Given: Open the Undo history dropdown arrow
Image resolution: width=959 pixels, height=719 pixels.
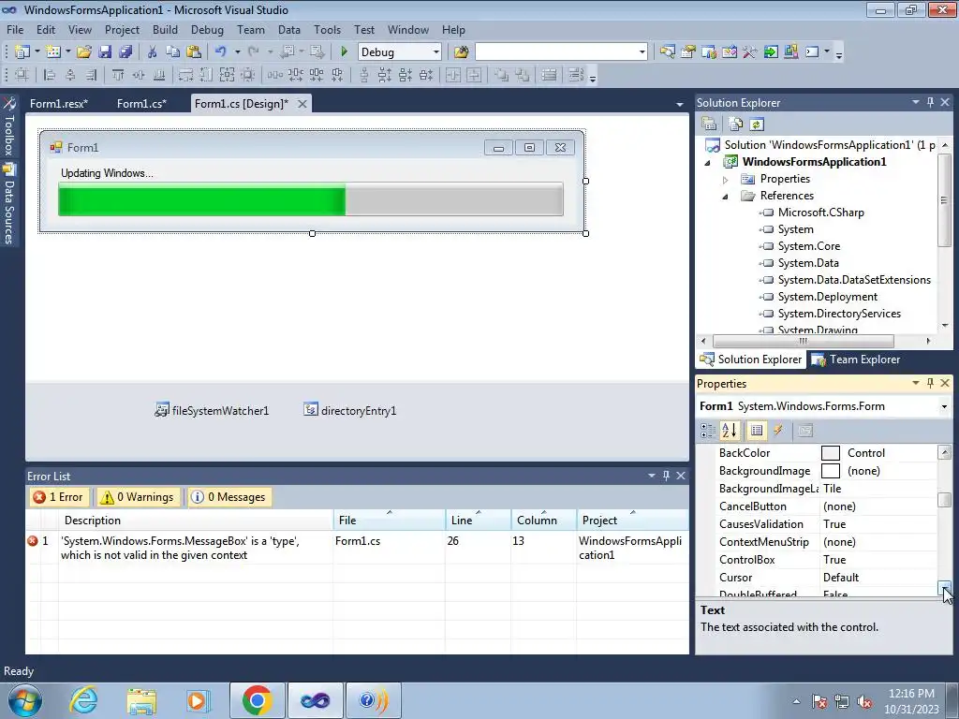Looking at the screenshot, I should pyautogui.click(x=237, y=52).
